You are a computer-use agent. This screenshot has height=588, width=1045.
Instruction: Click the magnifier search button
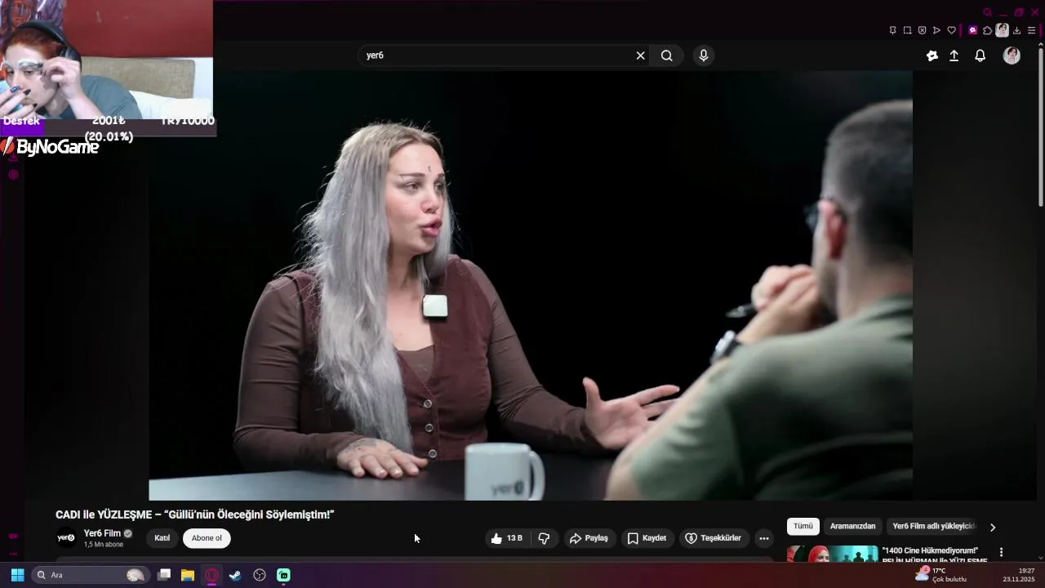pos(667,56)
